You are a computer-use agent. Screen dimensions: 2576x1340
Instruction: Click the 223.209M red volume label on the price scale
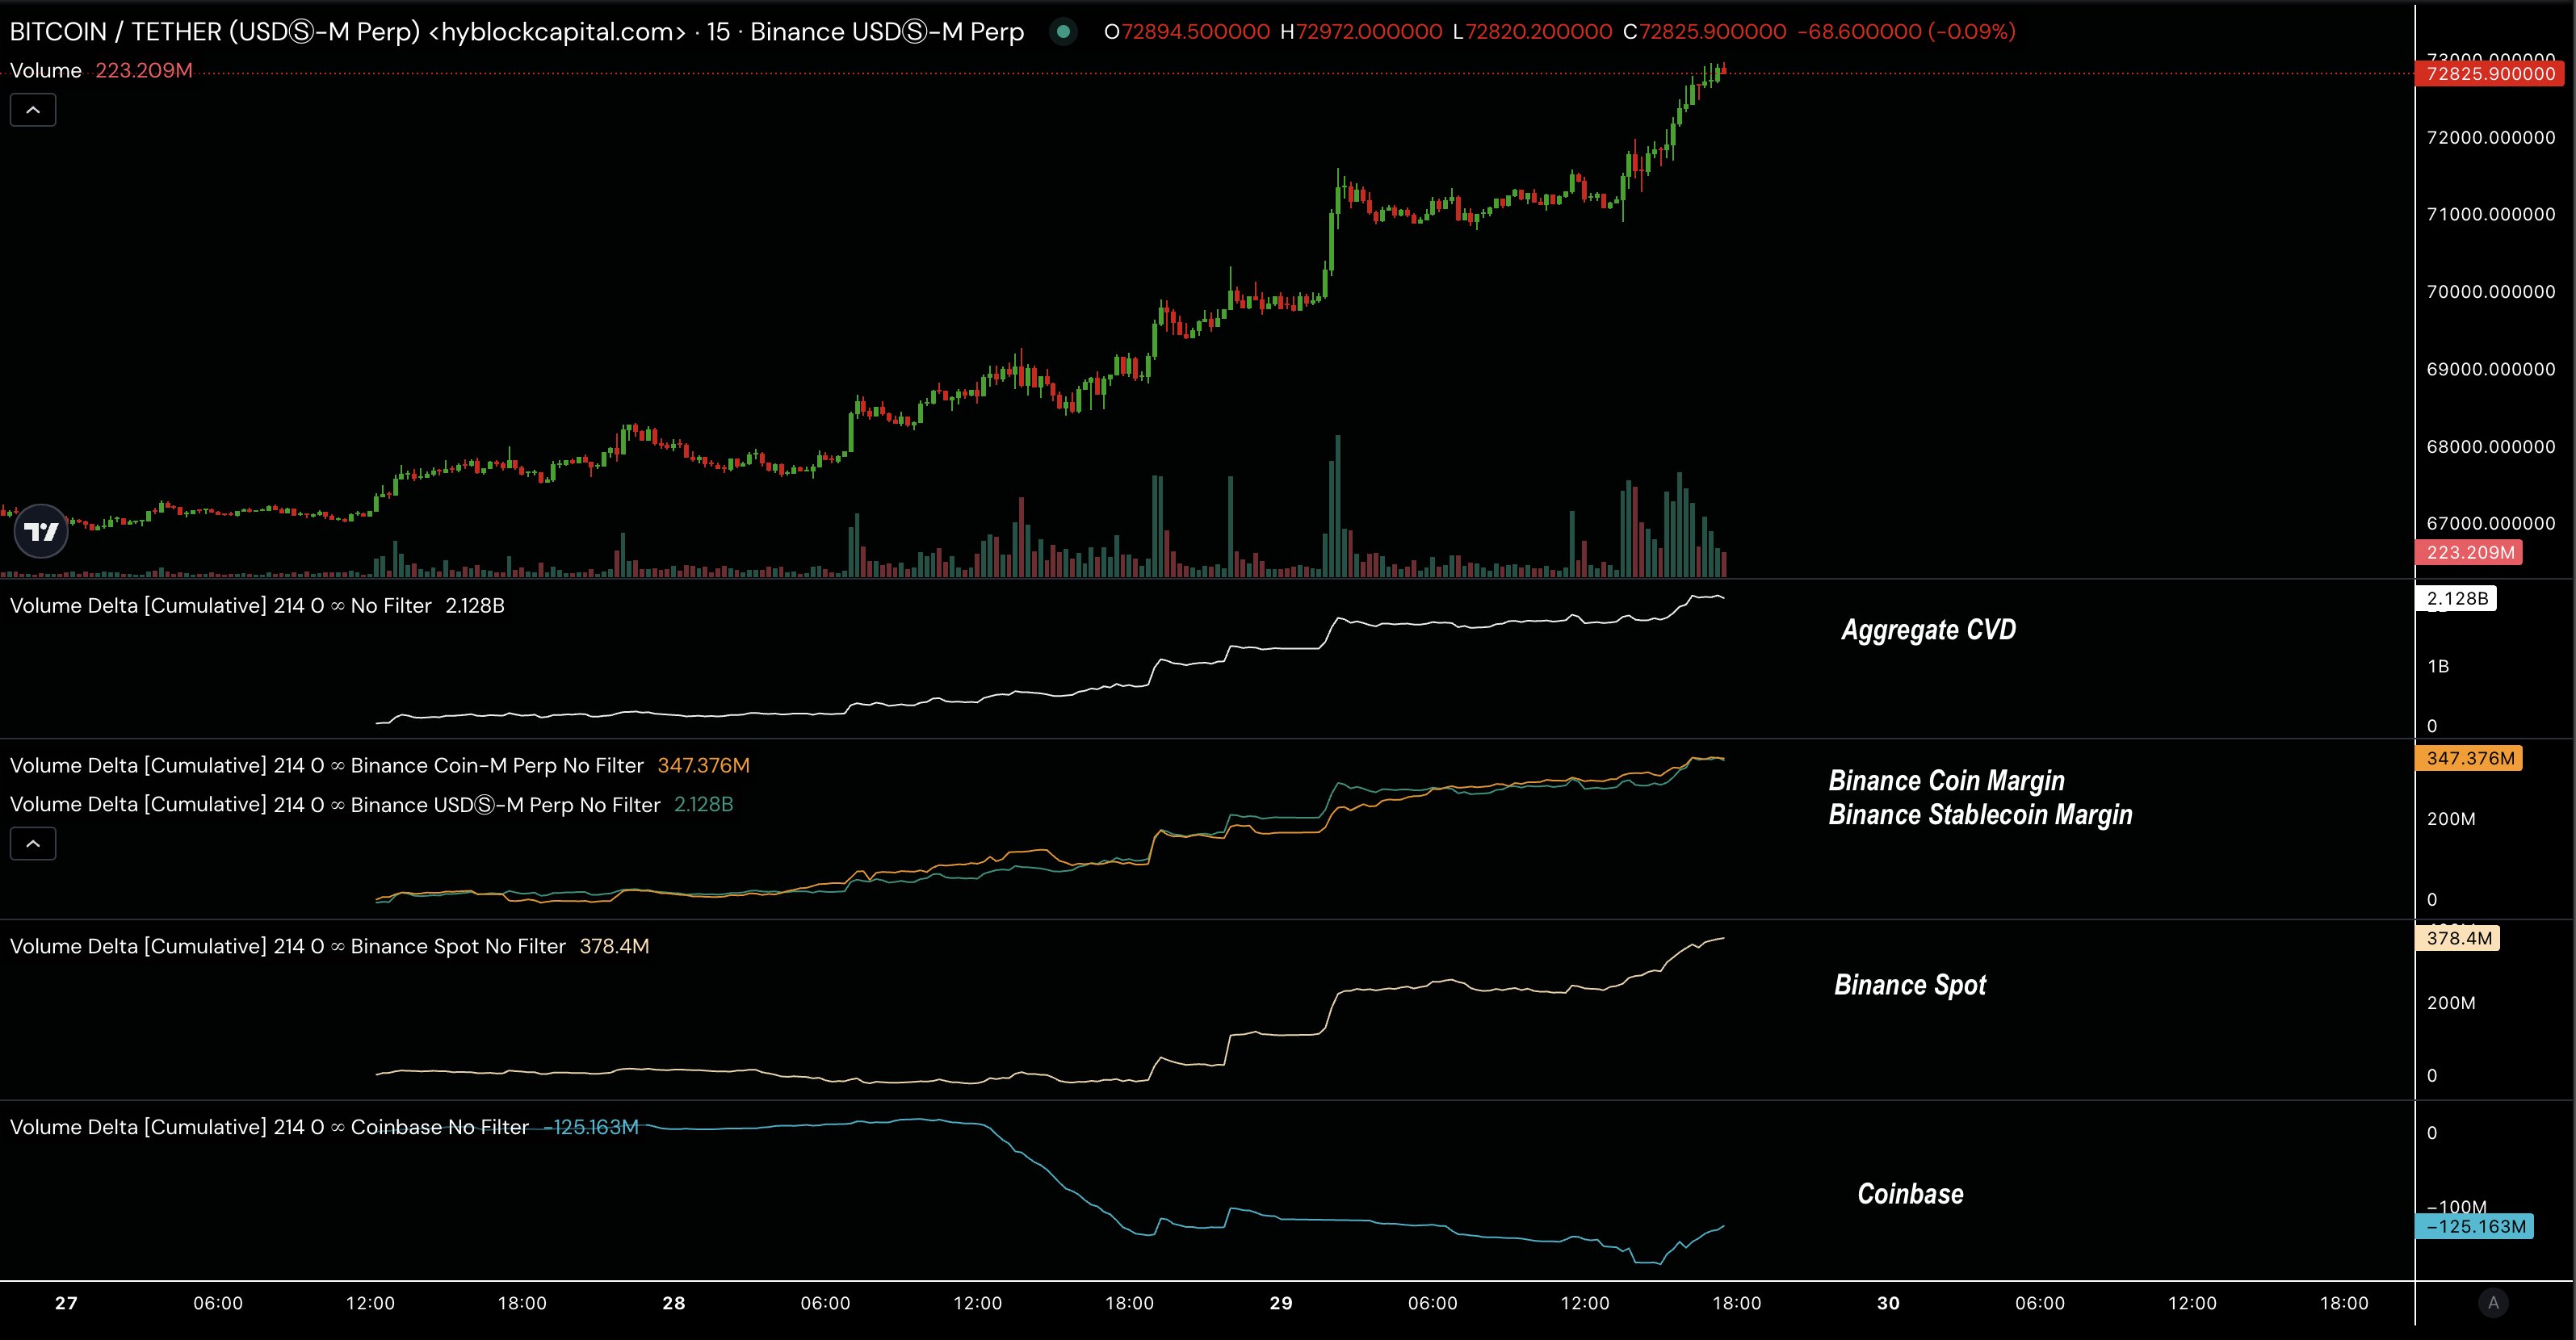click(x=2470, y=553)
